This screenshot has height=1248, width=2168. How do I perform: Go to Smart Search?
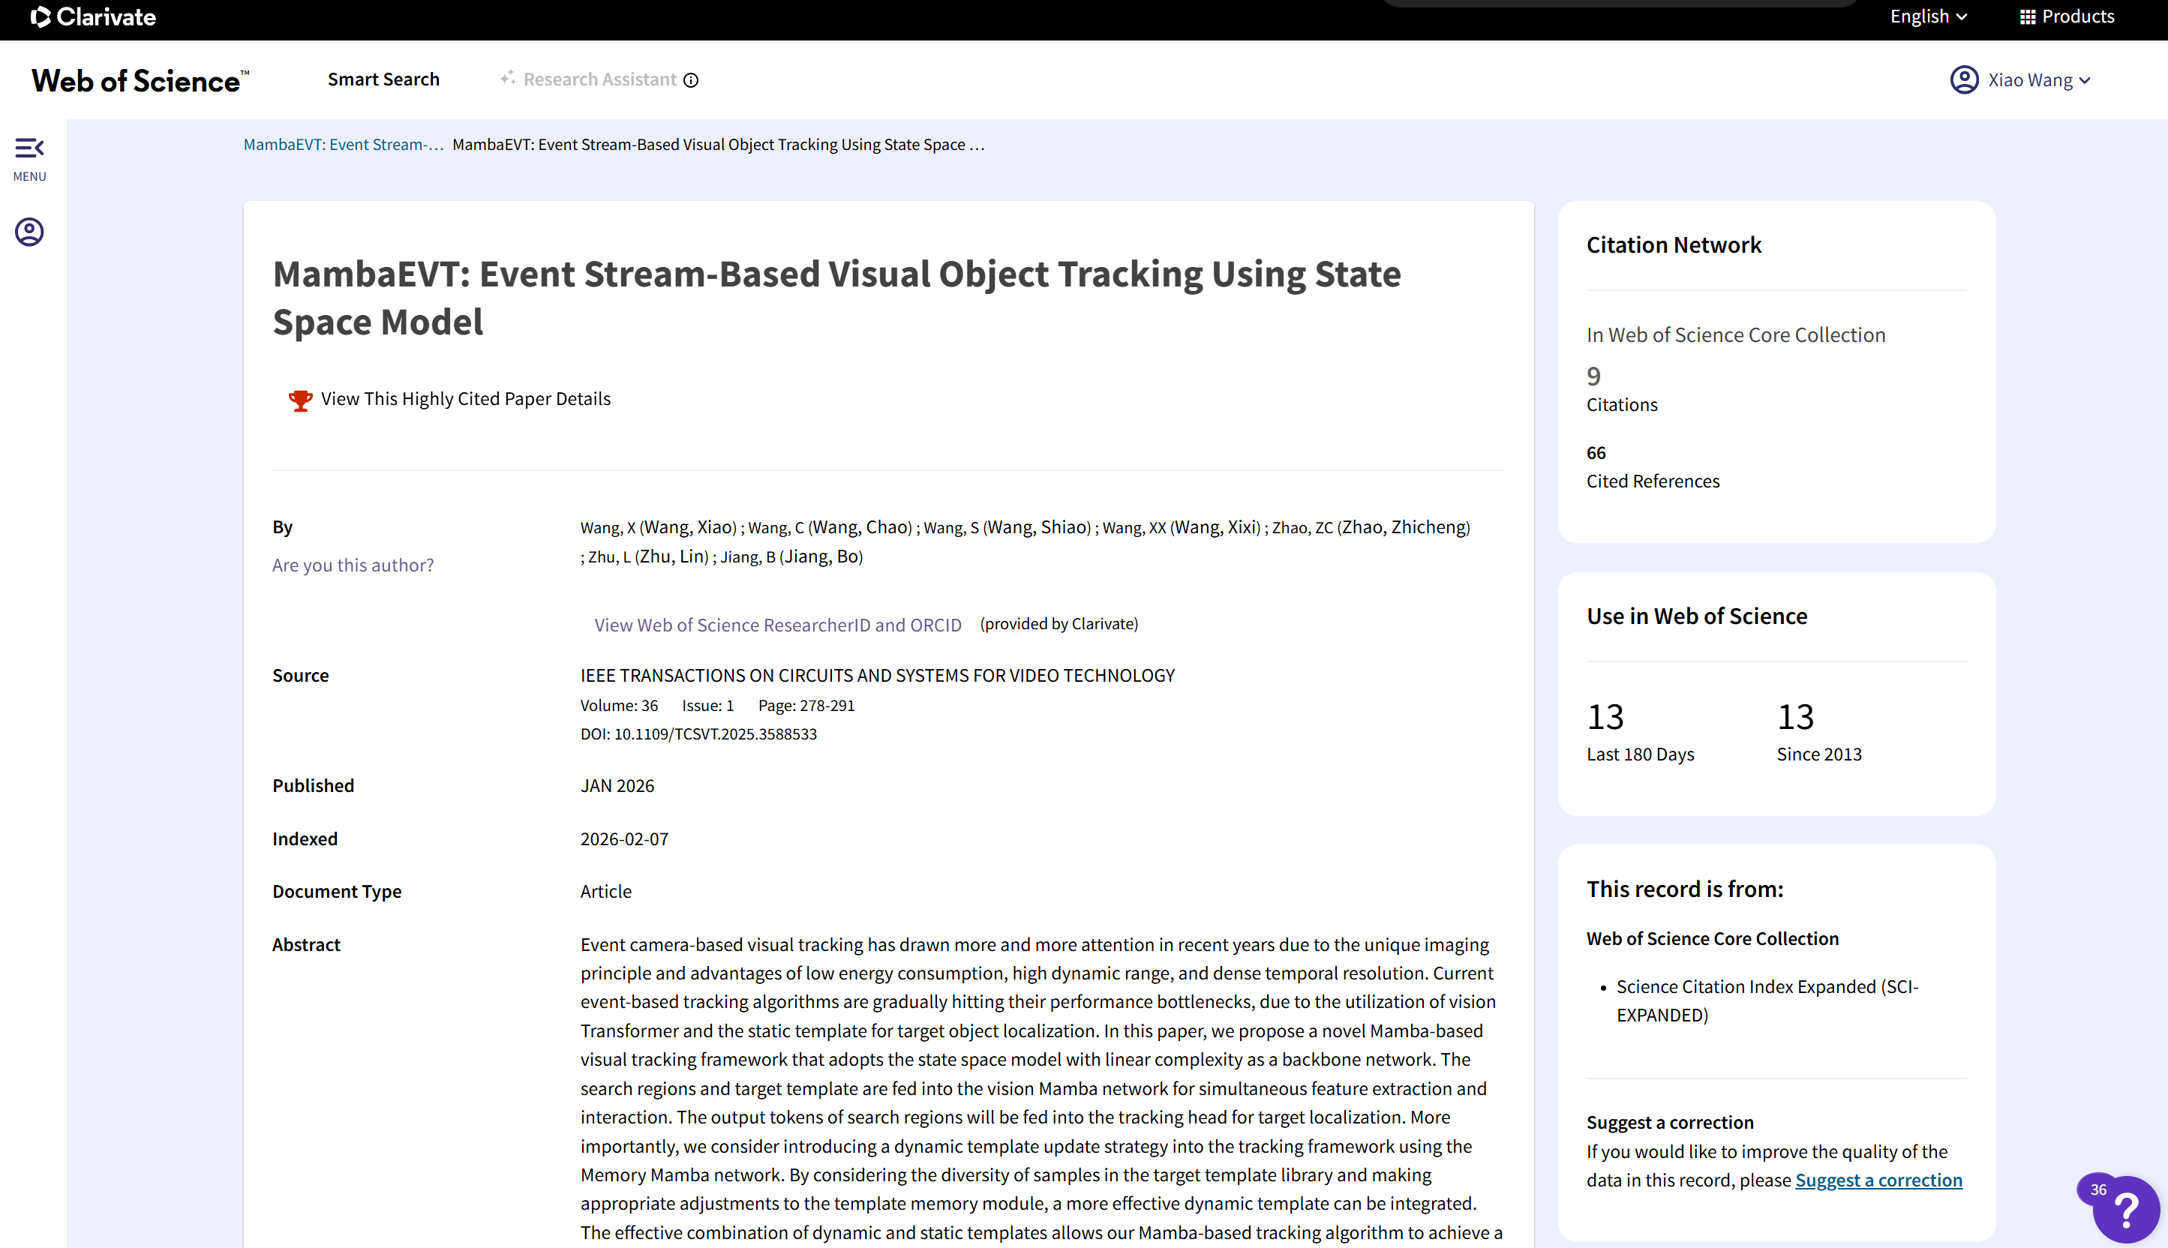click(x=383, y=79)
